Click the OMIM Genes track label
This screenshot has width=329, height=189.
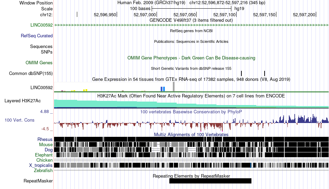point(39,63)
